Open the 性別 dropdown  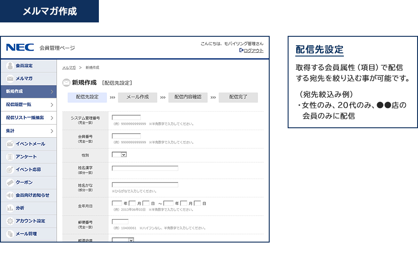119,155
